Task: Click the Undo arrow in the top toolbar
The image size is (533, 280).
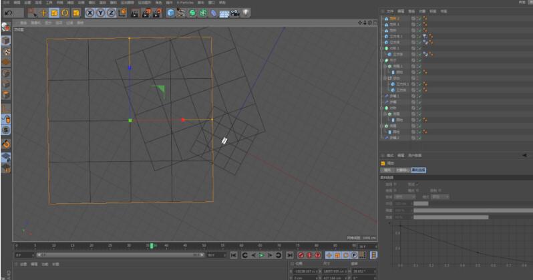Action: pyautogui.click(x=9, y=12)
